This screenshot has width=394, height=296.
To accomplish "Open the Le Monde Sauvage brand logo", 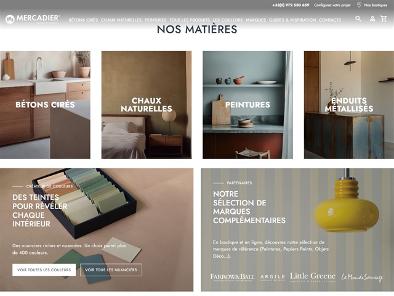I will click(x=362, y=277).
